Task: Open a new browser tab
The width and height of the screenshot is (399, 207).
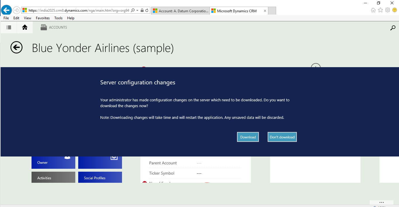Action: [x=272, y=11]
